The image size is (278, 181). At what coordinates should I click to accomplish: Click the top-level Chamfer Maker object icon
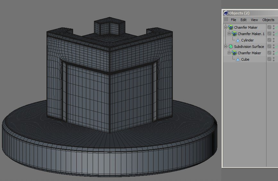pyautogui.click(x=231, y=27)
